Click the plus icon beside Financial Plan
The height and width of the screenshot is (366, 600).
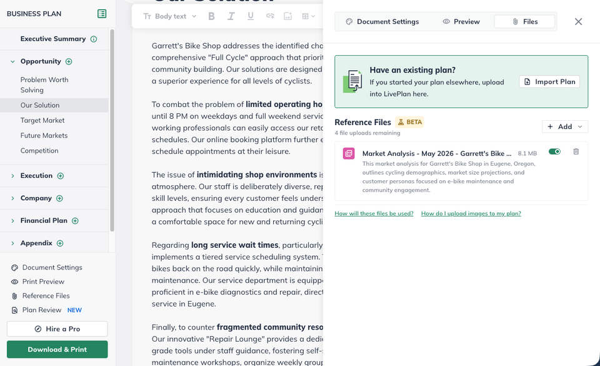[76, 221]
